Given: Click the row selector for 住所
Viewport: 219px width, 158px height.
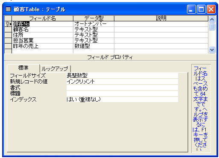Looking at the screenshot, I should click(x=8, y=35).
